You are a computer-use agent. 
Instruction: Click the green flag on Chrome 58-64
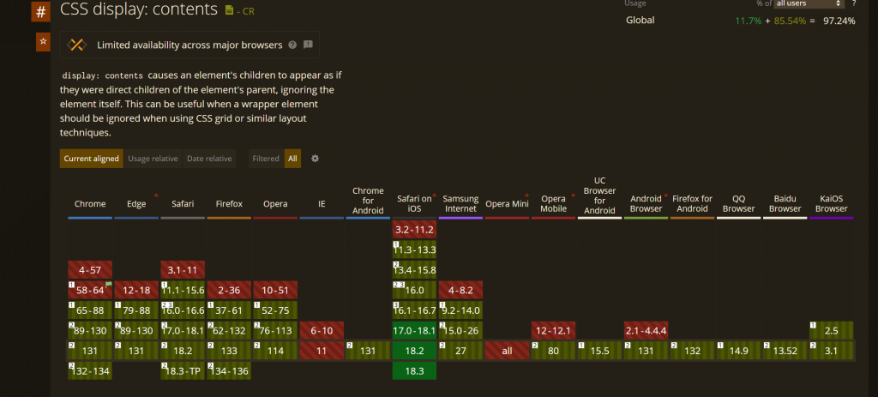coord(109,285)
